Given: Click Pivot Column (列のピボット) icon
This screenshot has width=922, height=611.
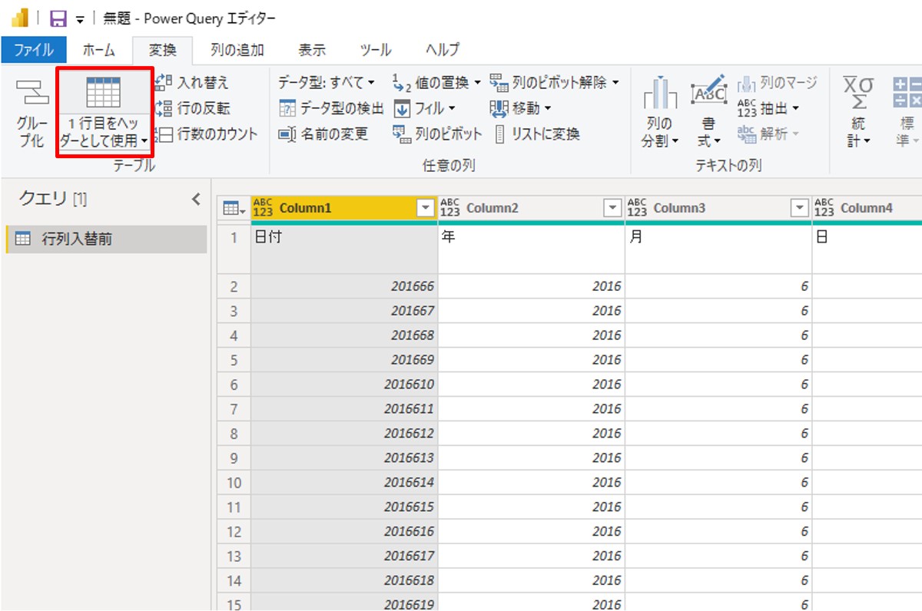Looking at the screenshot, I should pyautogui.click(x=402, y=134).
